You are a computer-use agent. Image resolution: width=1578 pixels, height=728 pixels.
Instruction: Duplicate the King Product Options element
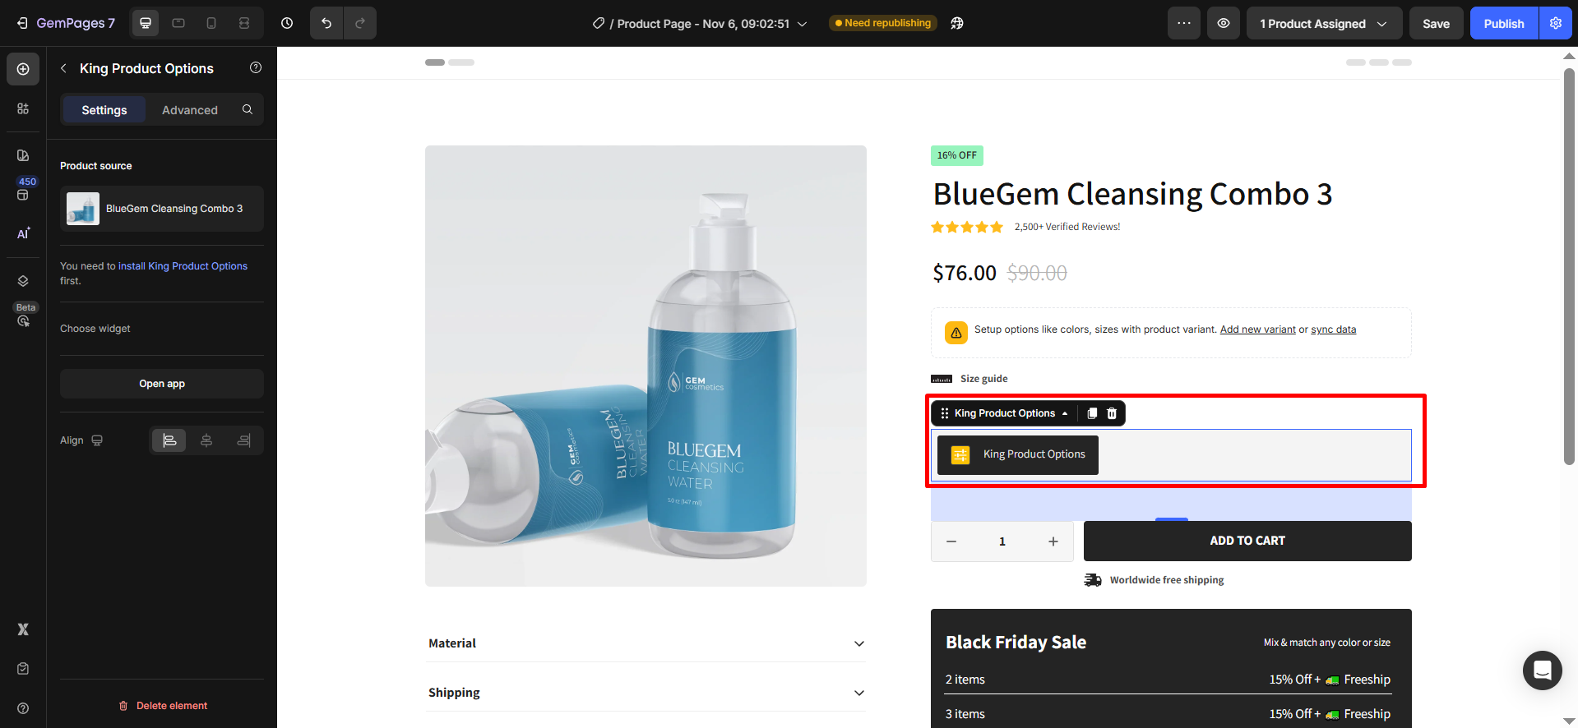[1092, 413]
